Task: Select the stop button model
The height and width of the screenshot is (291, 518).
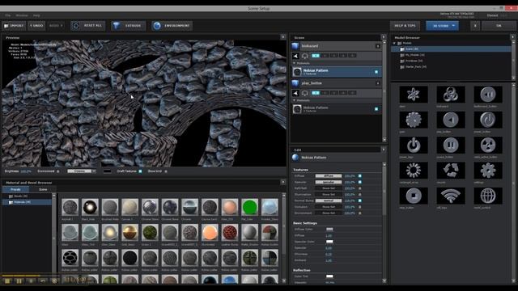Action: [414, 196]
